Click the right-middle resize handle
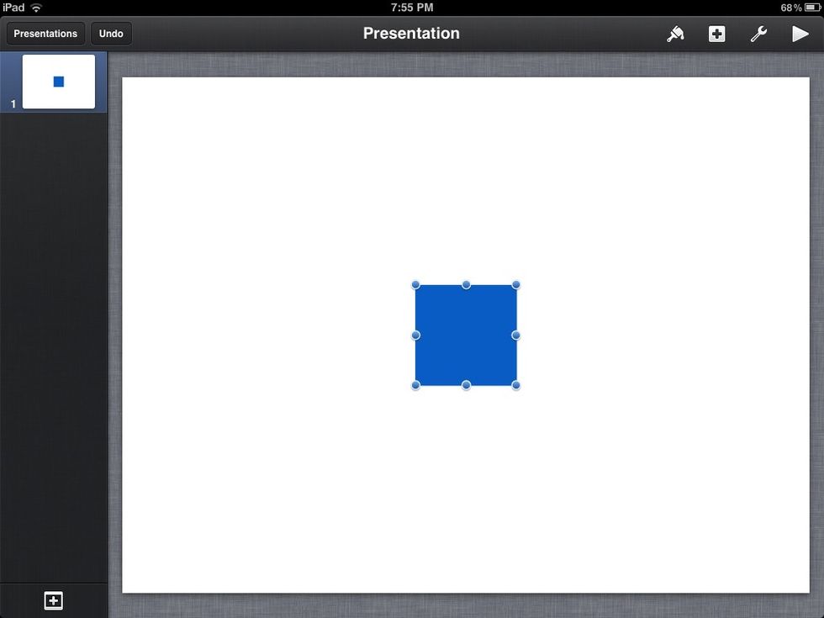Image resolution: width=824 pixels, height=618 pixels. 516,335
